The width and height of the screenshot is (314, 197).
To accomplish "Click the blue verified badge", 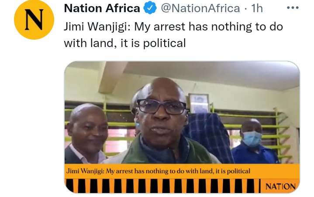I will coord(150,8).
